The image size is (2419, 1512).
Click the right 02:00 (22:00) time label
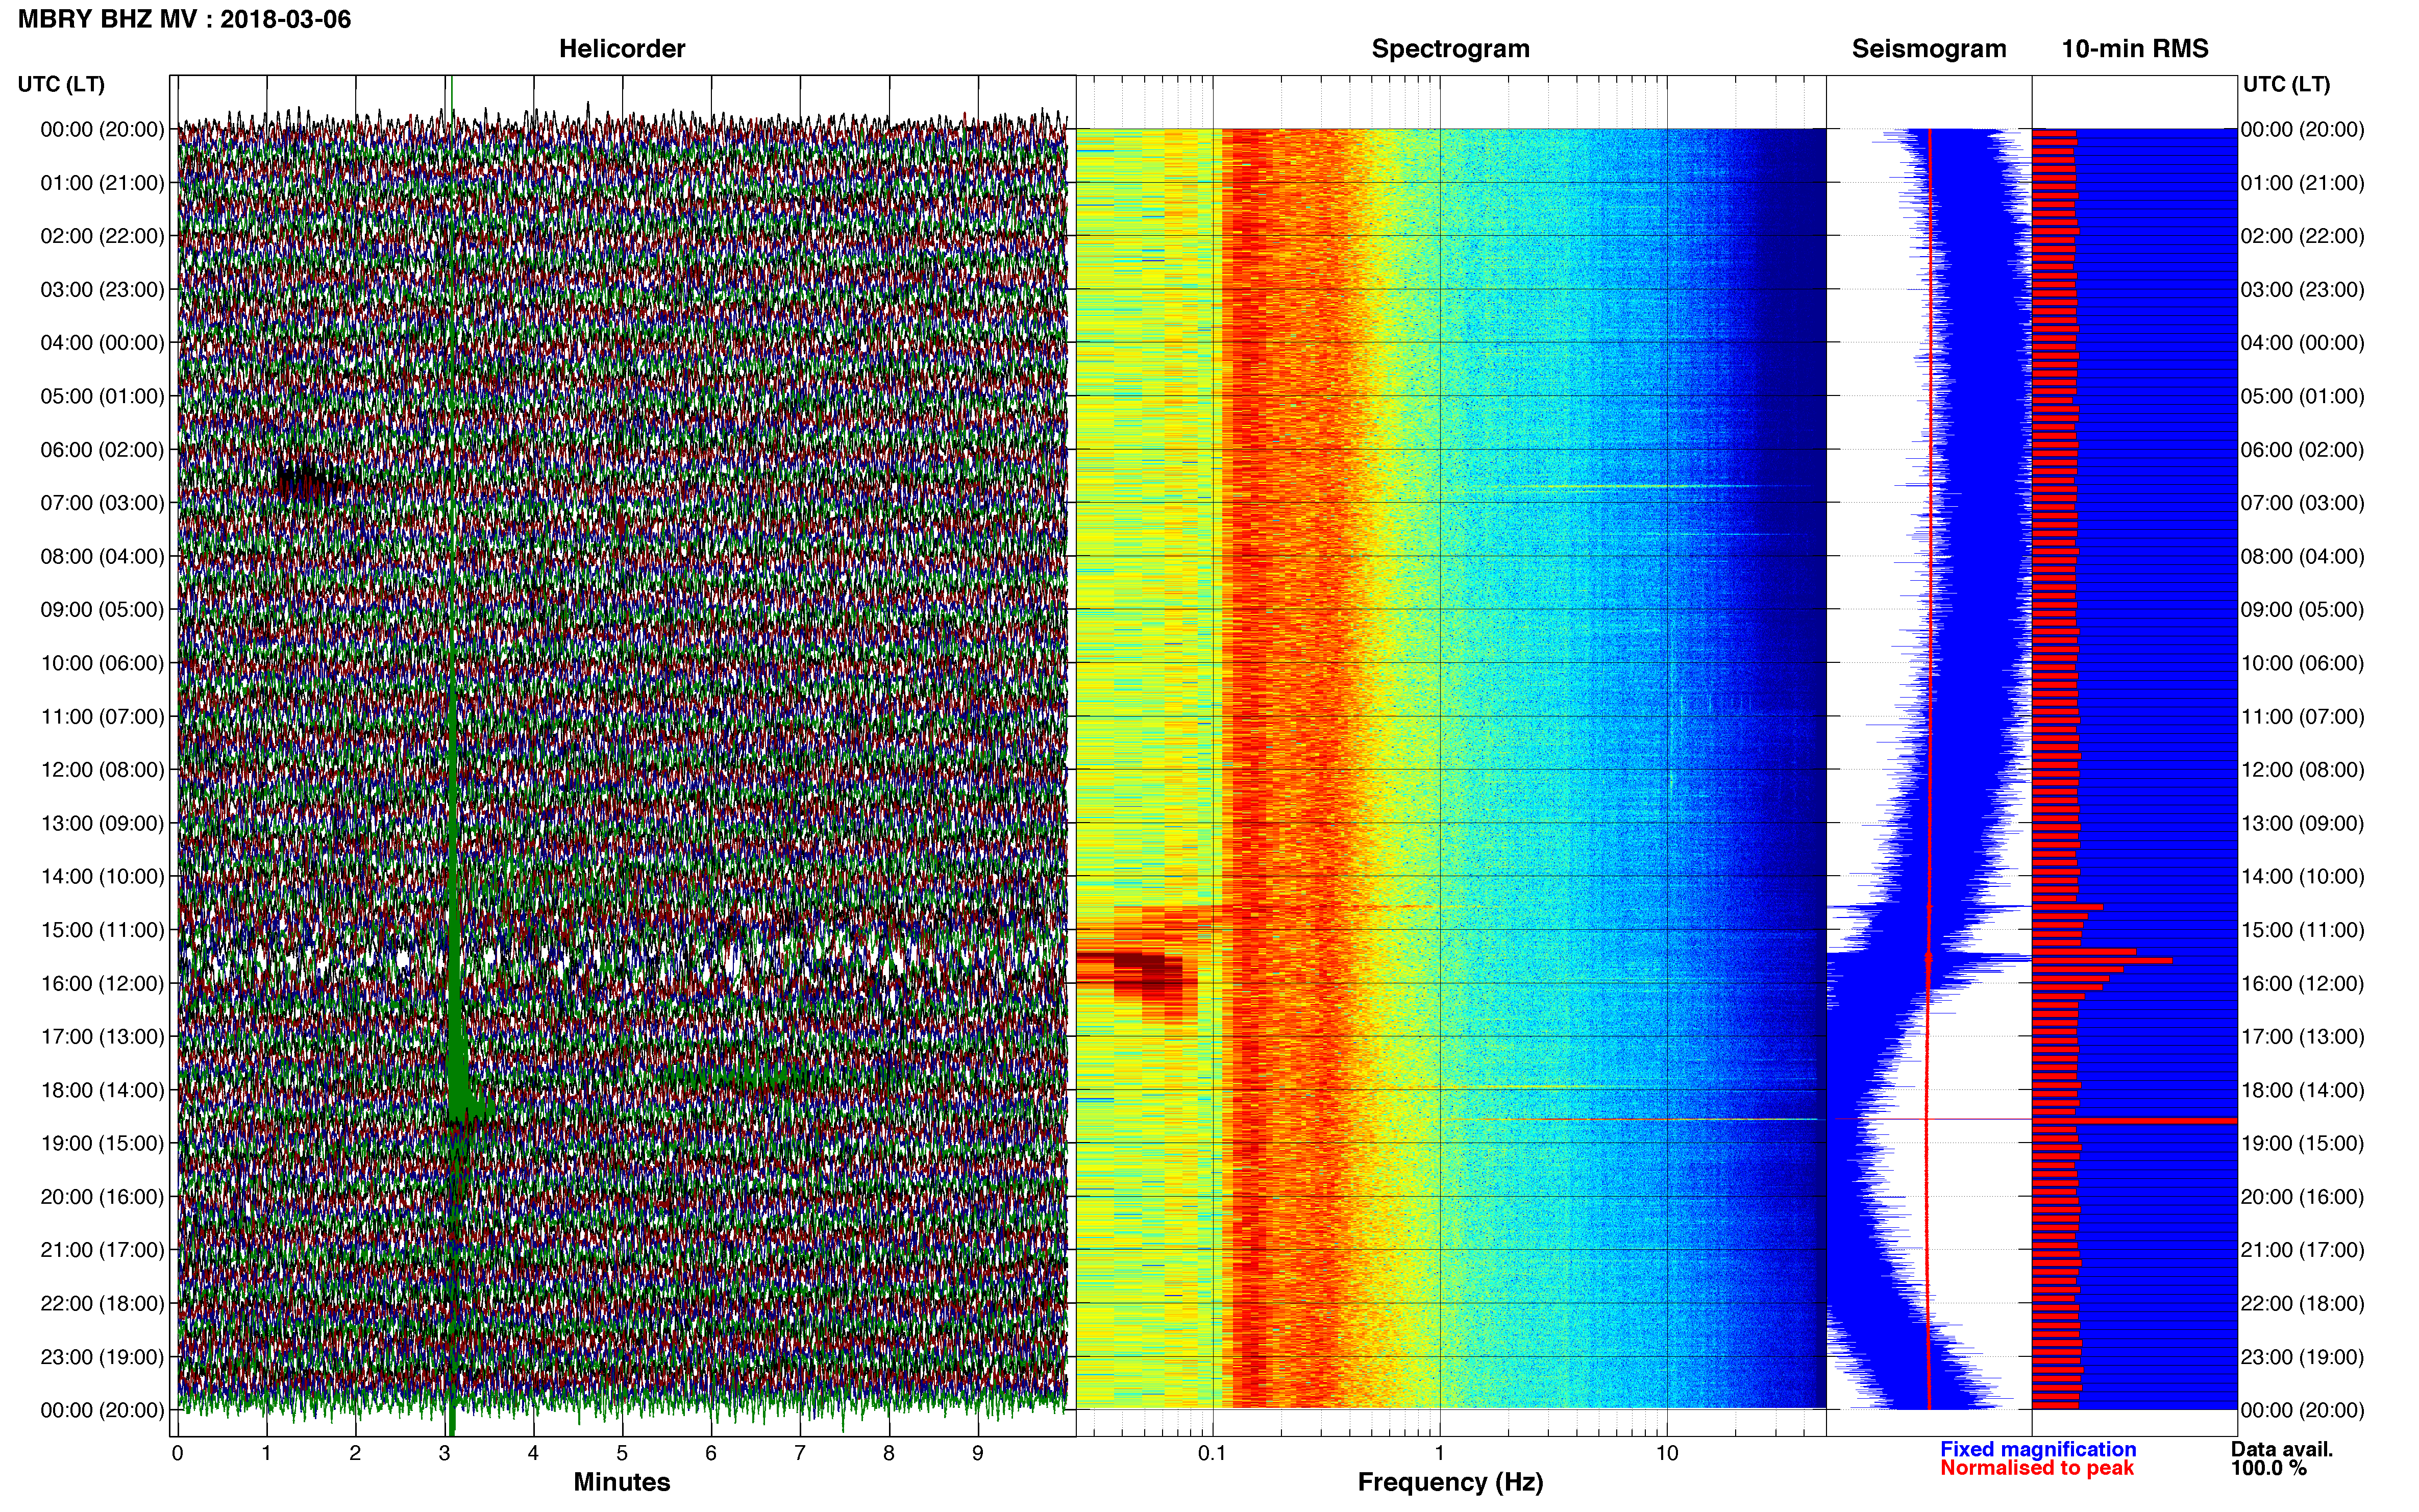(x=2303, y=236)
